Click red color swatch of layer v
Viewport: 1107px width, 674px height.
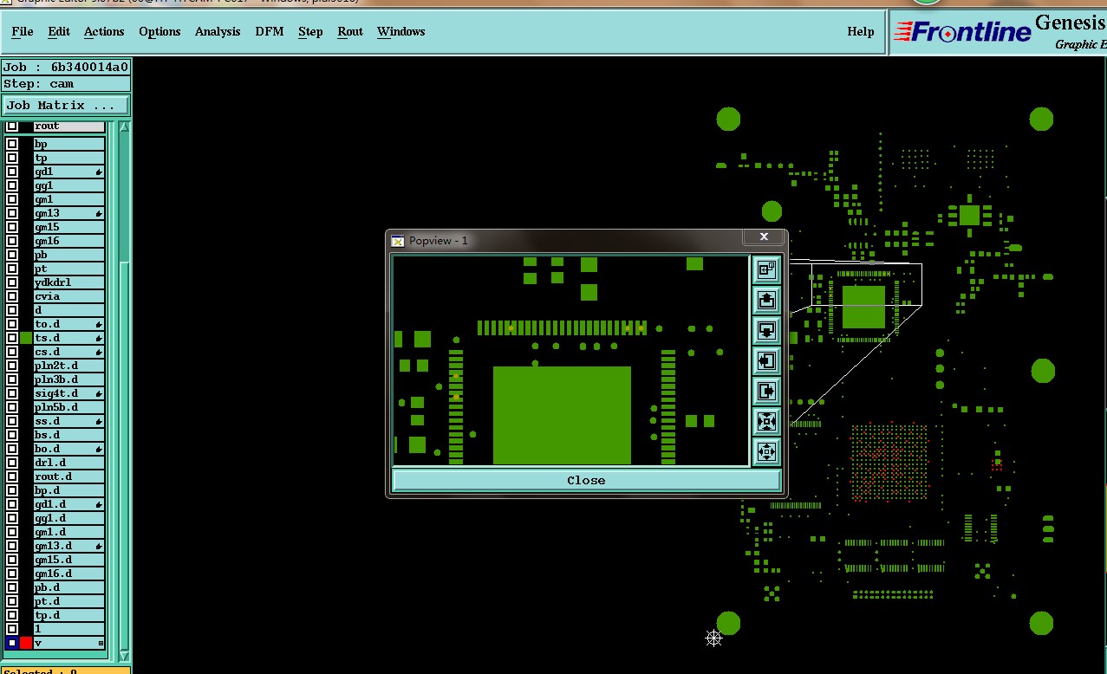26,643
